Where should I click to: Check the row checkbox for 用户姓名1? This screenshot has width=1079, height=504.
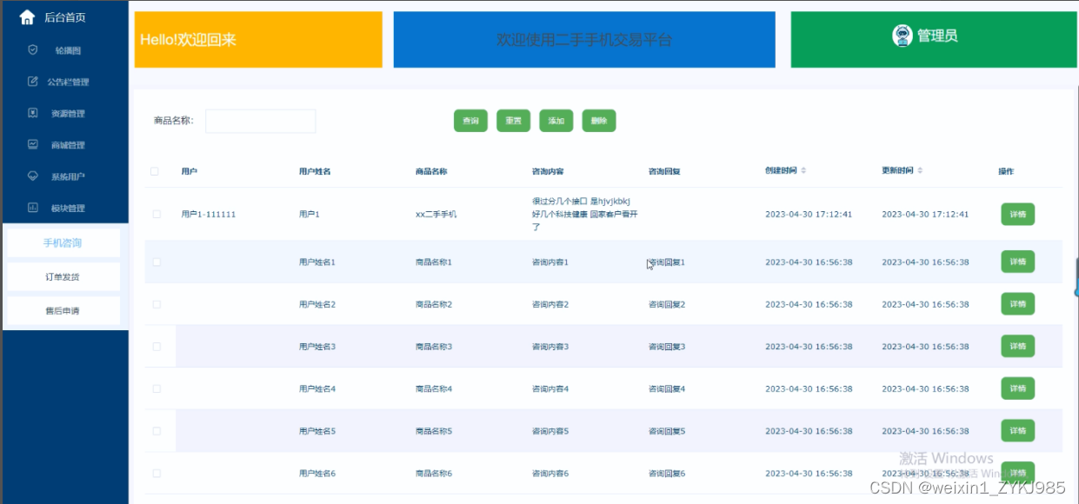[157, 262]
